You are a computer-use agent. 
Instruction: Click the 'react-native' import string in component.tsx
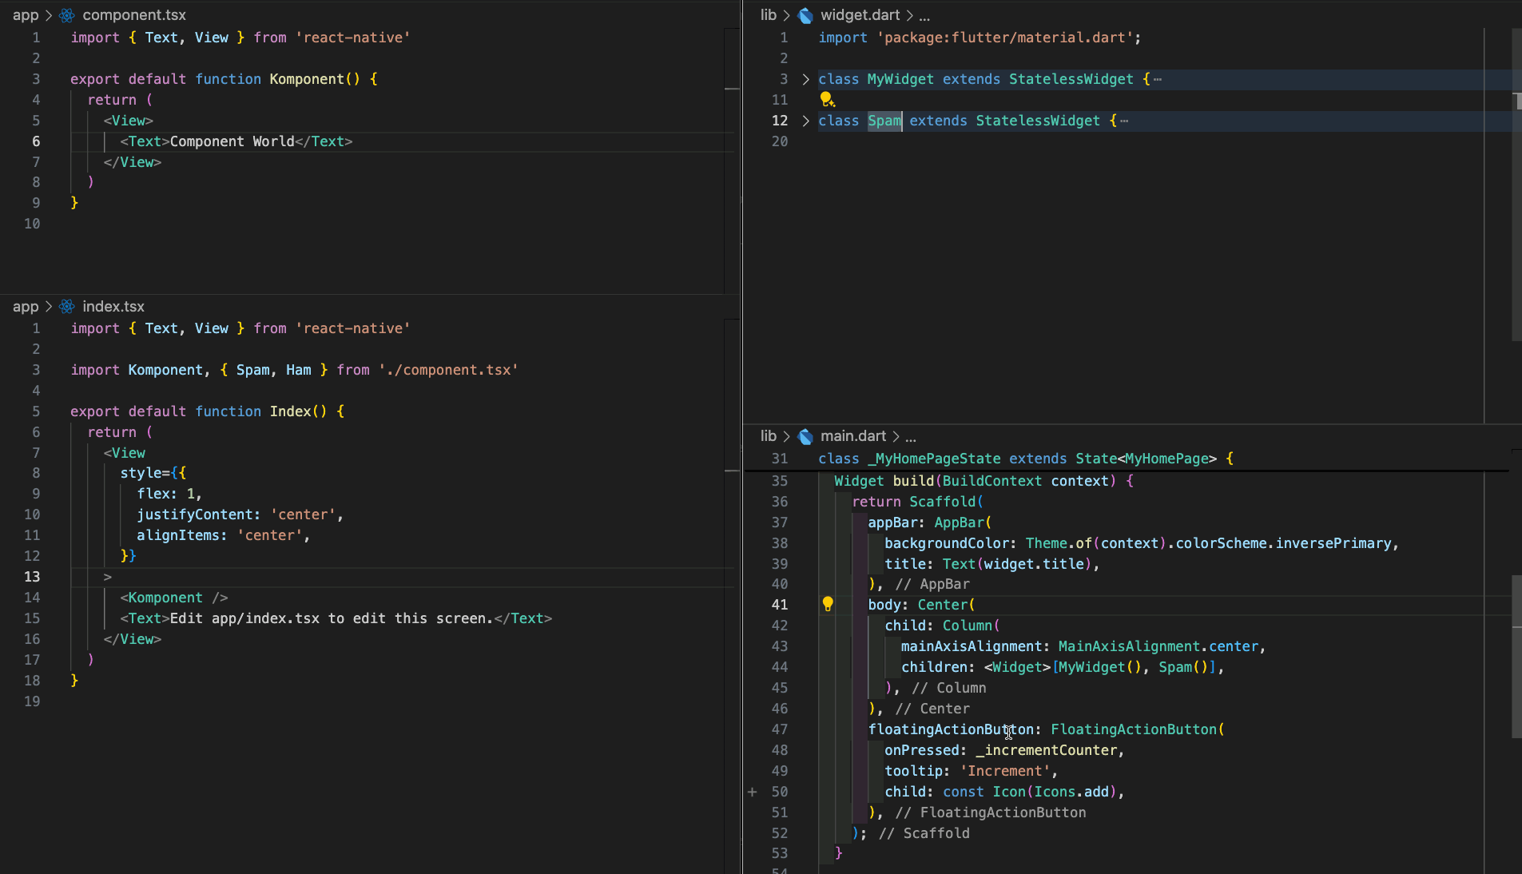click(353, 38)
